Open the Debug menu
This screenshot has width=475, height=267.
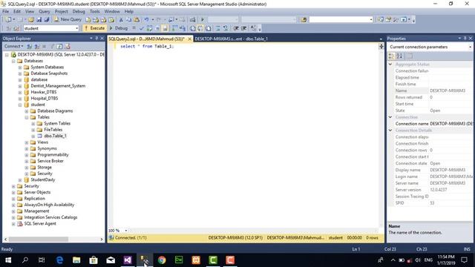pyautogui.click(x=79, y=11)
